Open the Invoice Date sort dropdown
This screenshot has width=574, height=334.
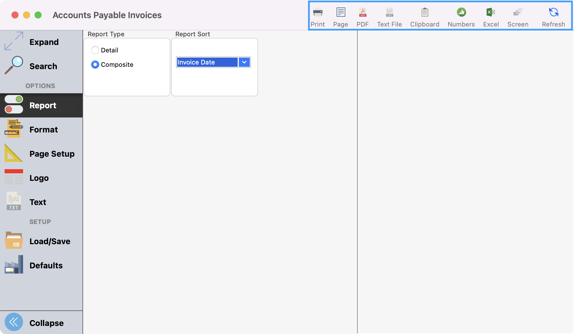(244, 62)
